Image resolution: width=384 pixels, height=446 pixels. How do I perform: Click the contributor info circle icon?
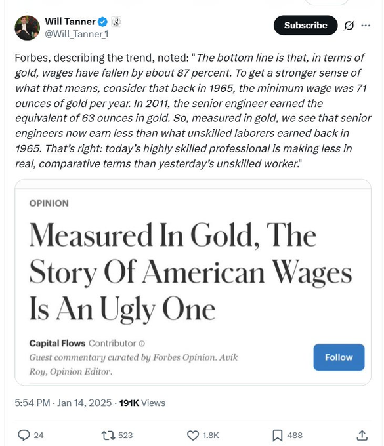[x=142, y=344]
